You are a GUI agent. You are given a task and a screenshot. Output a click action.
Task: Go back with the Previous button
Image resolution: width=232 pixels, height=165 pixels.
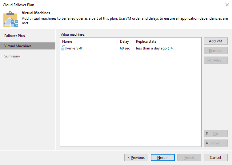click(136, 158)
